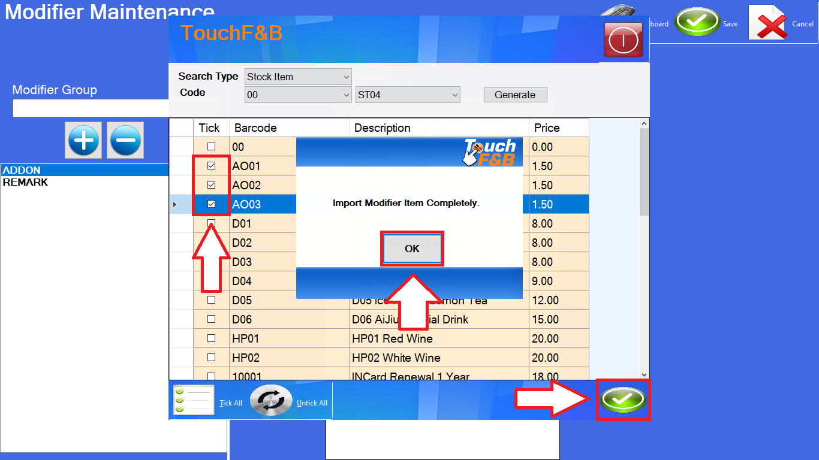Viewport: 819px width, 460px height.
Task: Click the red power button in TouchF&B window
Action: [623, 40]
